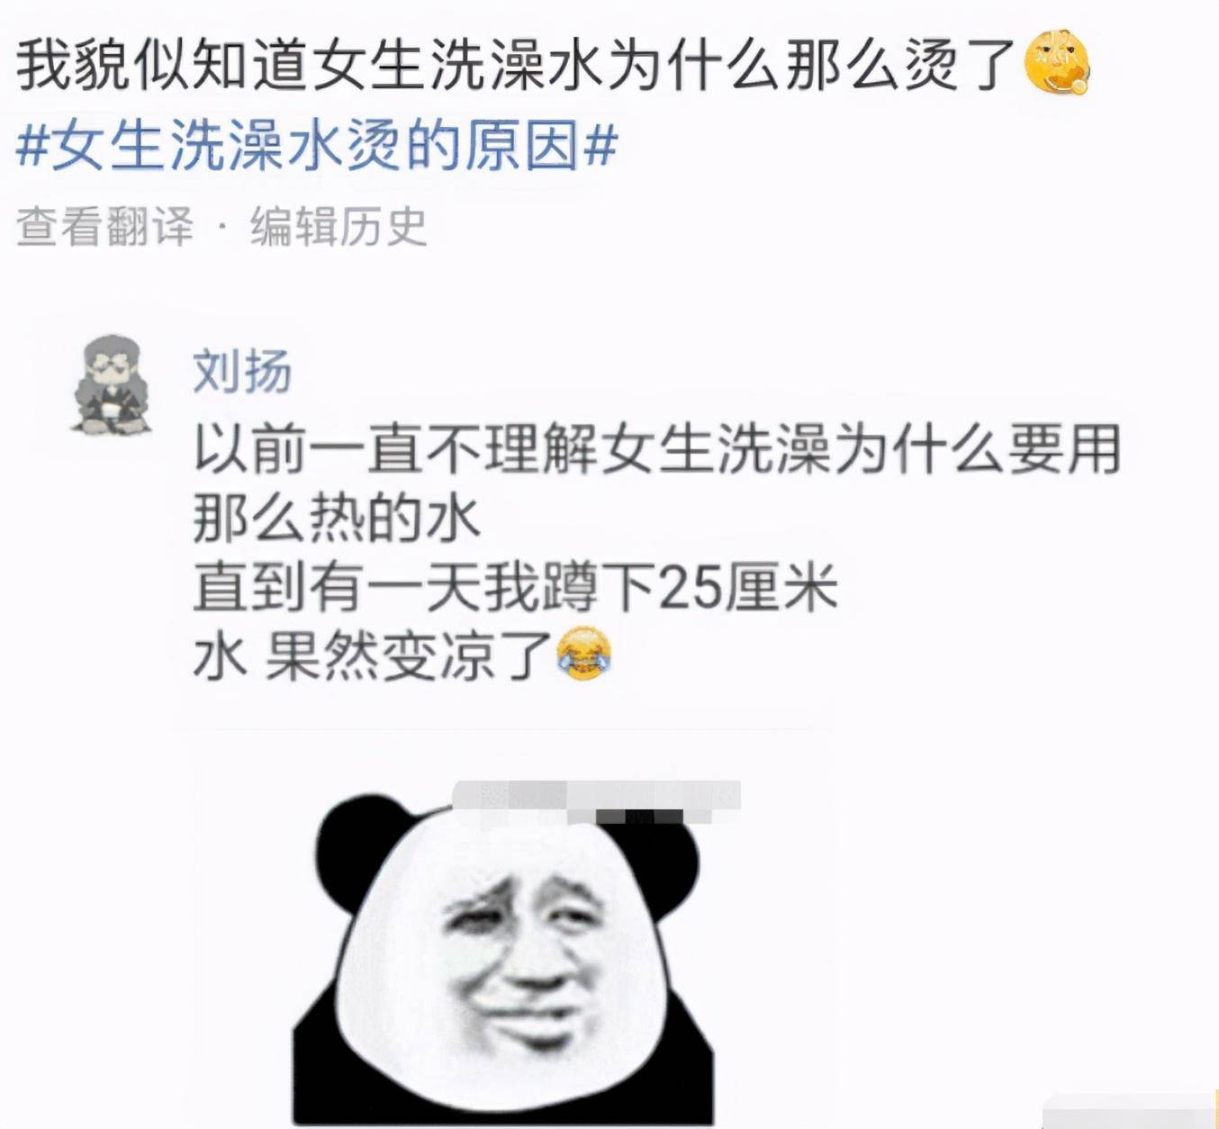Screen dimensions: 1219x1129
Task: Click the laughing-crying emoji after 变凉了
Action: [x=583, y=655]
